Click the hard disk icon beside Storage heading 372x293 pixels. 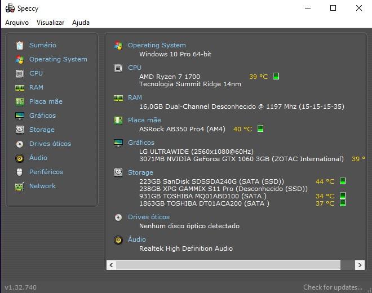pyautogui.click(x=118, y=173)
